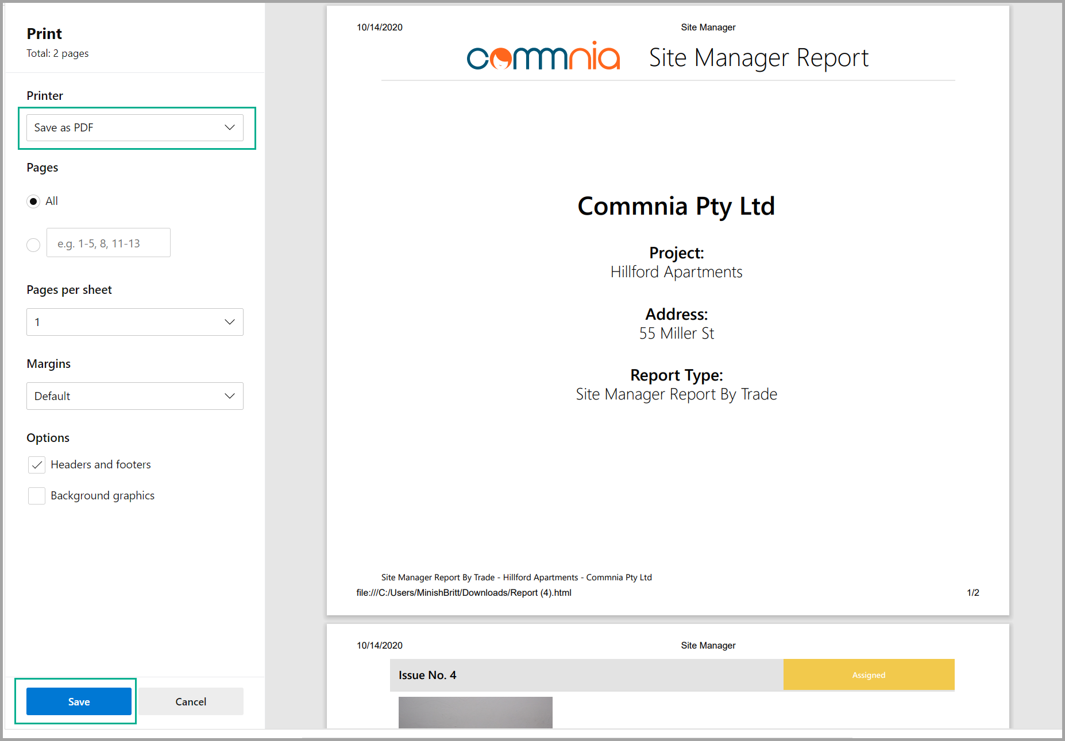Click the 10/14/2020 date on second page
1065x741 pixels.
pyautogui.click(x=380, y=646)
